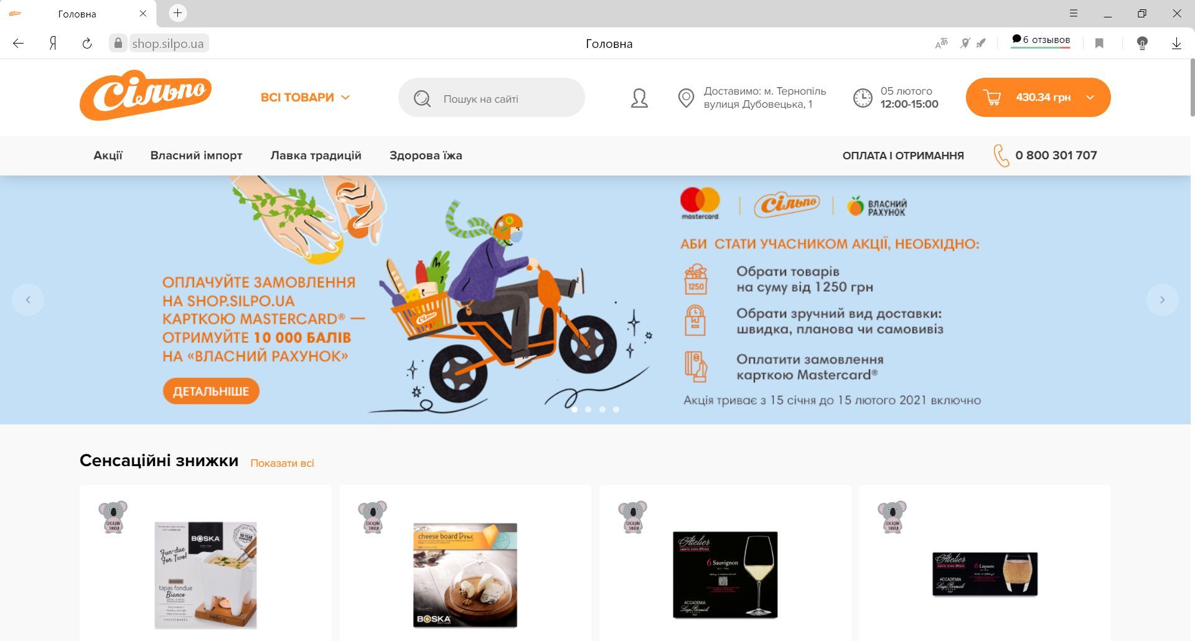Reload the page with refresh icon
The width and height of the screenshot is (1195, 641).
pyautogui.click(x=87, y=44)
